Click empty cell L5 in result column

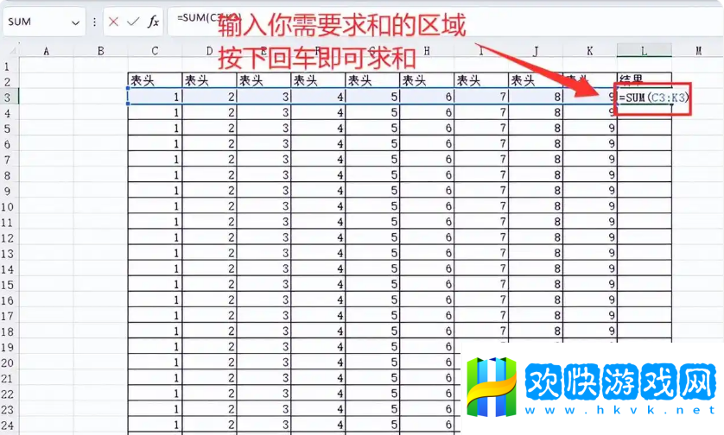pyautogui.click(x=645, y=128)
